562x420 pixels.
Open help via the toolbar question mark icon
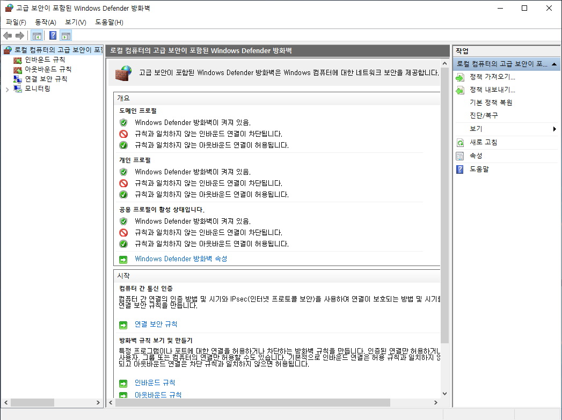click(53, 35)
